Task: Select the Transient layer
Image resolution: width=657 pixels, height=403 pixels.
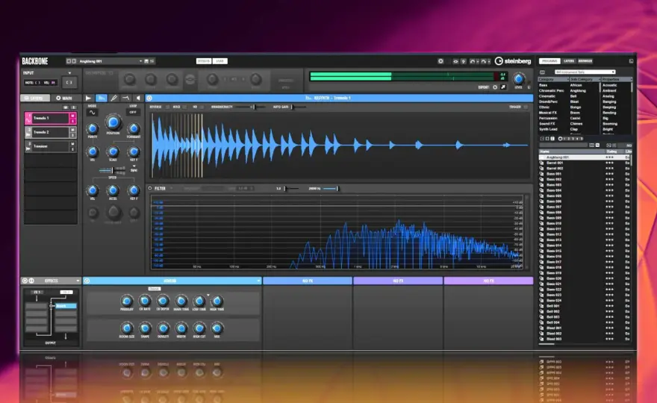Action: tap(50, 146)
